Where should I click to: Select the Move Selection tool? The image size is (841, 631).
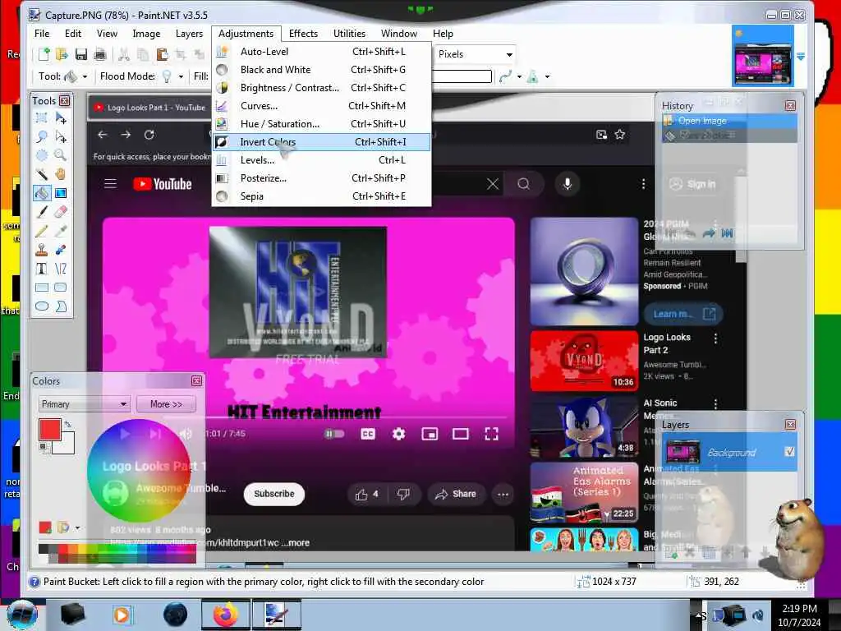point(61,136)
